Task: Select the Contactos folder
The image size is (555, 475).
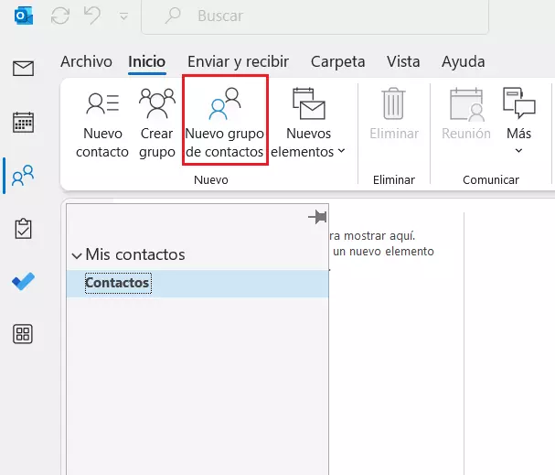Action: point(117,284)
